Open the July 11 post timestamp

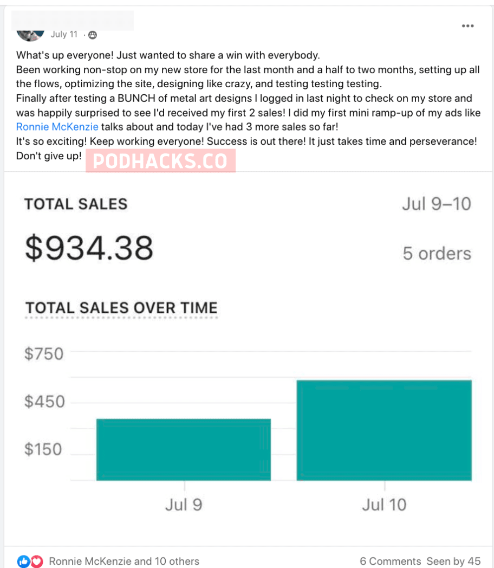[x=64, y=35]
